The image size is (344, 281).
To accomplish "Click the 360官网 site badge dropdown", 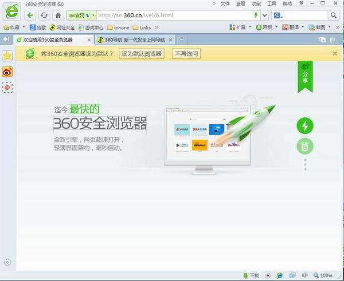I will pos(81,15).
